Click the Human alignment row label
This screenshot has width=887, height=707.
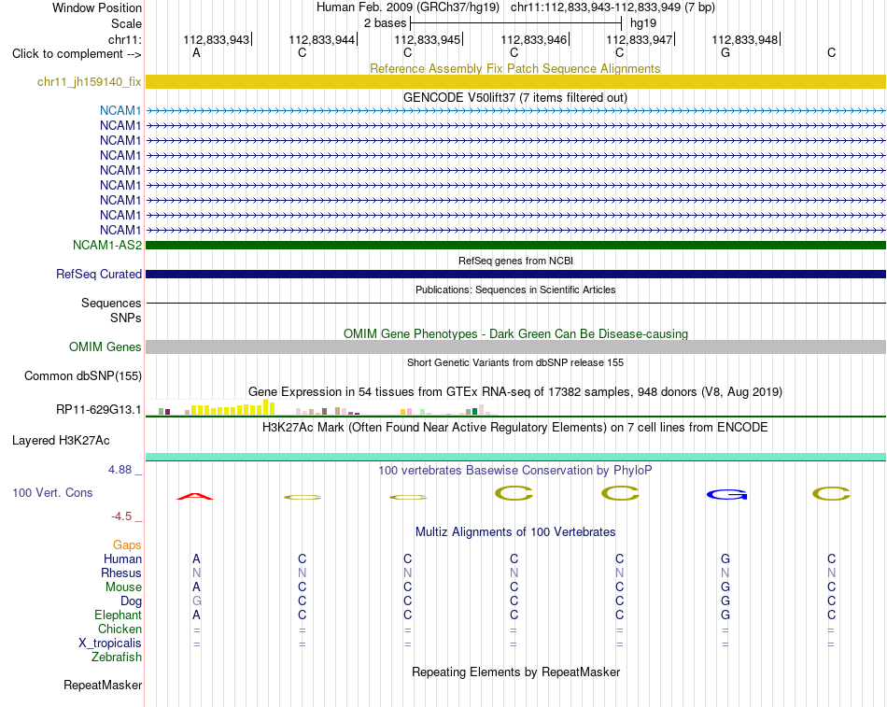[122, 559]
